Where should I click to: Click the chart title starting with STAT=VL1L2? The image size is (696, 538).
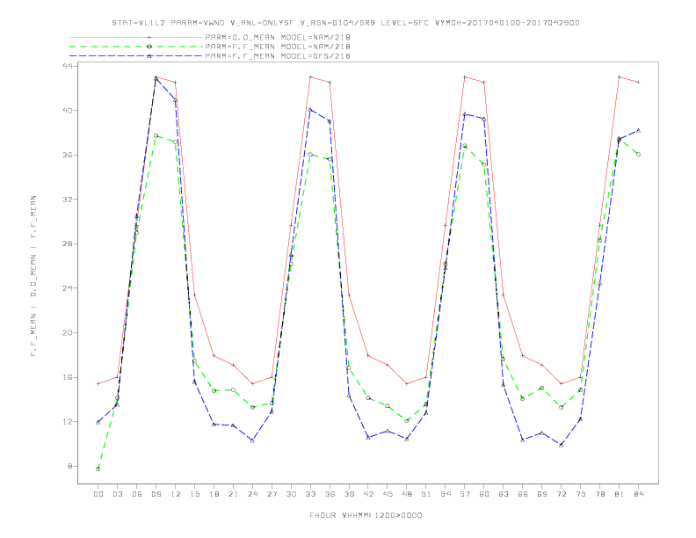tap(345, 23)
